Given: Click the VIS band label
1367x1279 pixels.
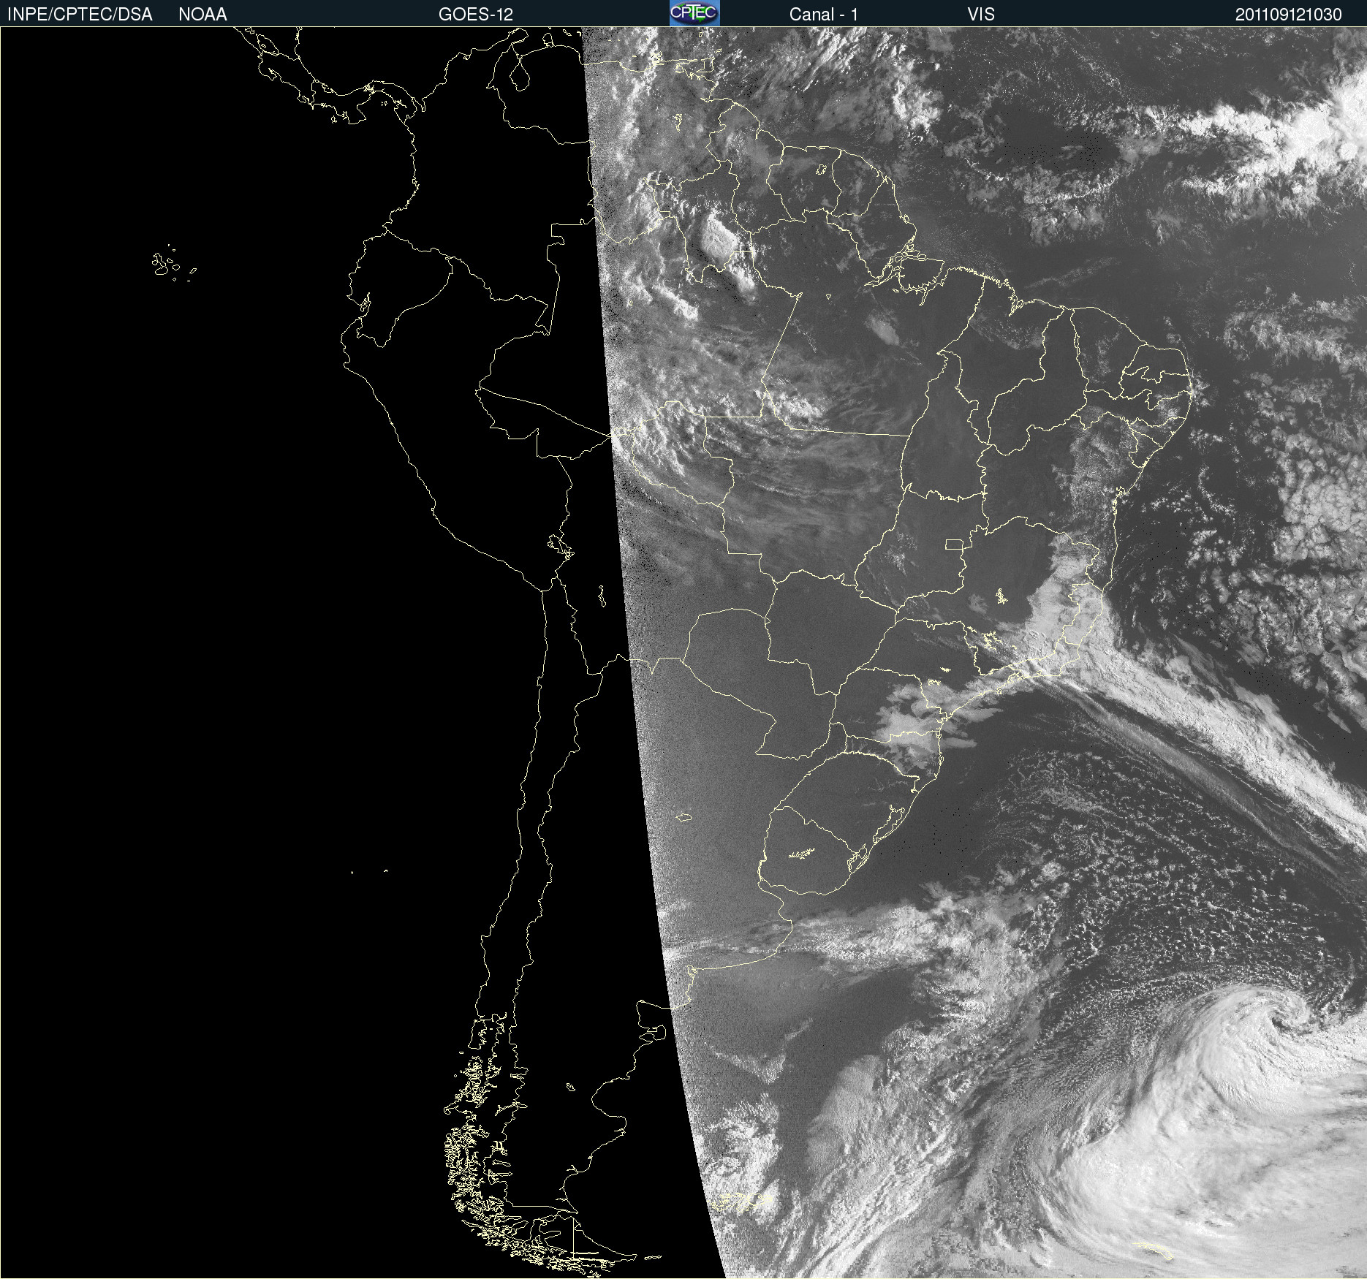Looking at the screenshot, I should point(981,14).
